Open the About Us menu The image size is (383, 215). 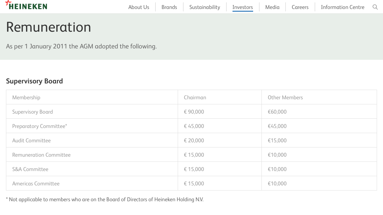pyautogui.click(x=139, y=7)
